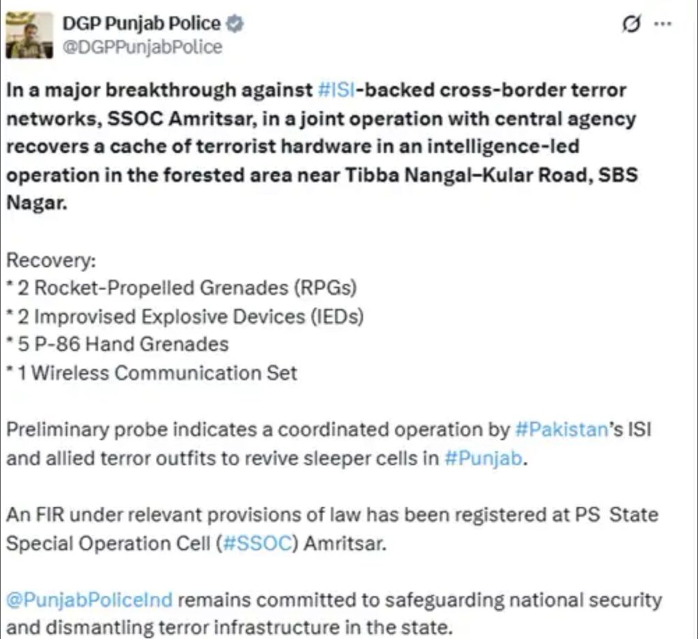This screenshot has height=639, width=698.
Task: Click the "Recovery:" heading text
Action: pos(51,261)
